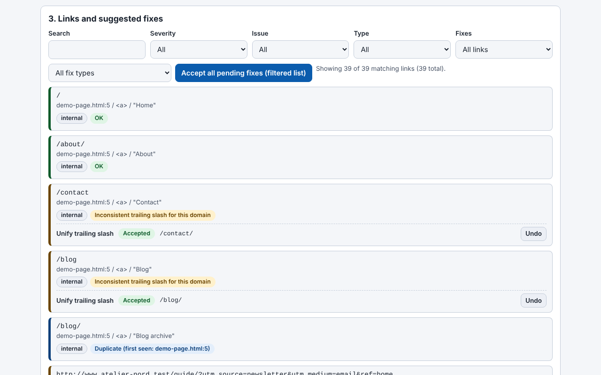
Task: Open the Issue filter dropdown
Action: point(300,50)
